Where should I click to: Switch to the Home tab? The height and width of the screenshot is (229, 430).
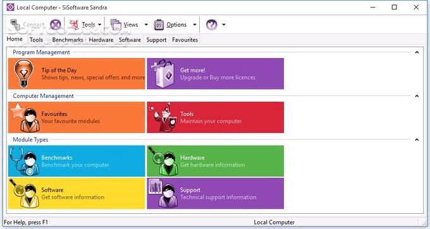pos(15,39)
